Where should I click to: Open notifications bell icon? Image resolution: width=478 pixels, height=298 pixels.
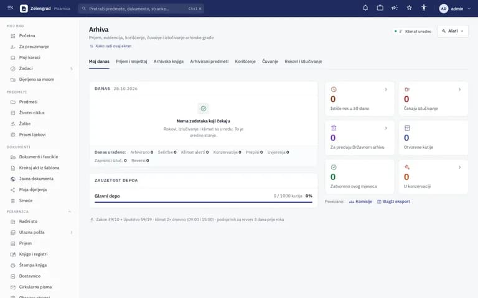[365, 8]
